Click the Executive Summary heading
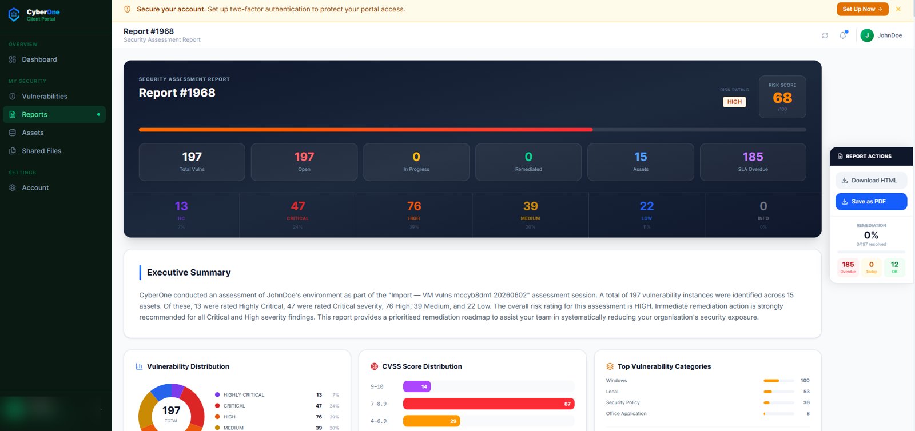The image size is (915, 431). click(x=189, y=273)
